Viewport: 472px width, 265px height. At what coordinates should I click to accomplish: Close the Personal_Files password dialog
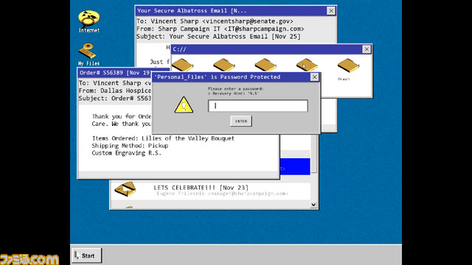click(314, 77)
